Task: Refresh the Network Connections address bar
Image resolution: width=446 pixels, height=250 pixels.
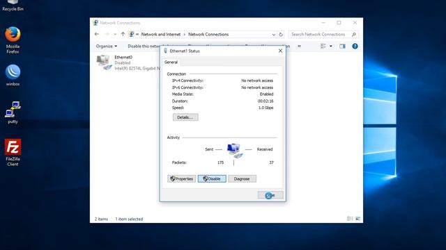Action: pyautogui.click(x=281, y=35)
